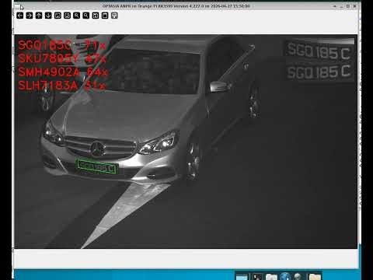Click the magnifier search icon in dock
Image resolution: width=373 pixels, height=280 pixels.
(x=298, y=277)
